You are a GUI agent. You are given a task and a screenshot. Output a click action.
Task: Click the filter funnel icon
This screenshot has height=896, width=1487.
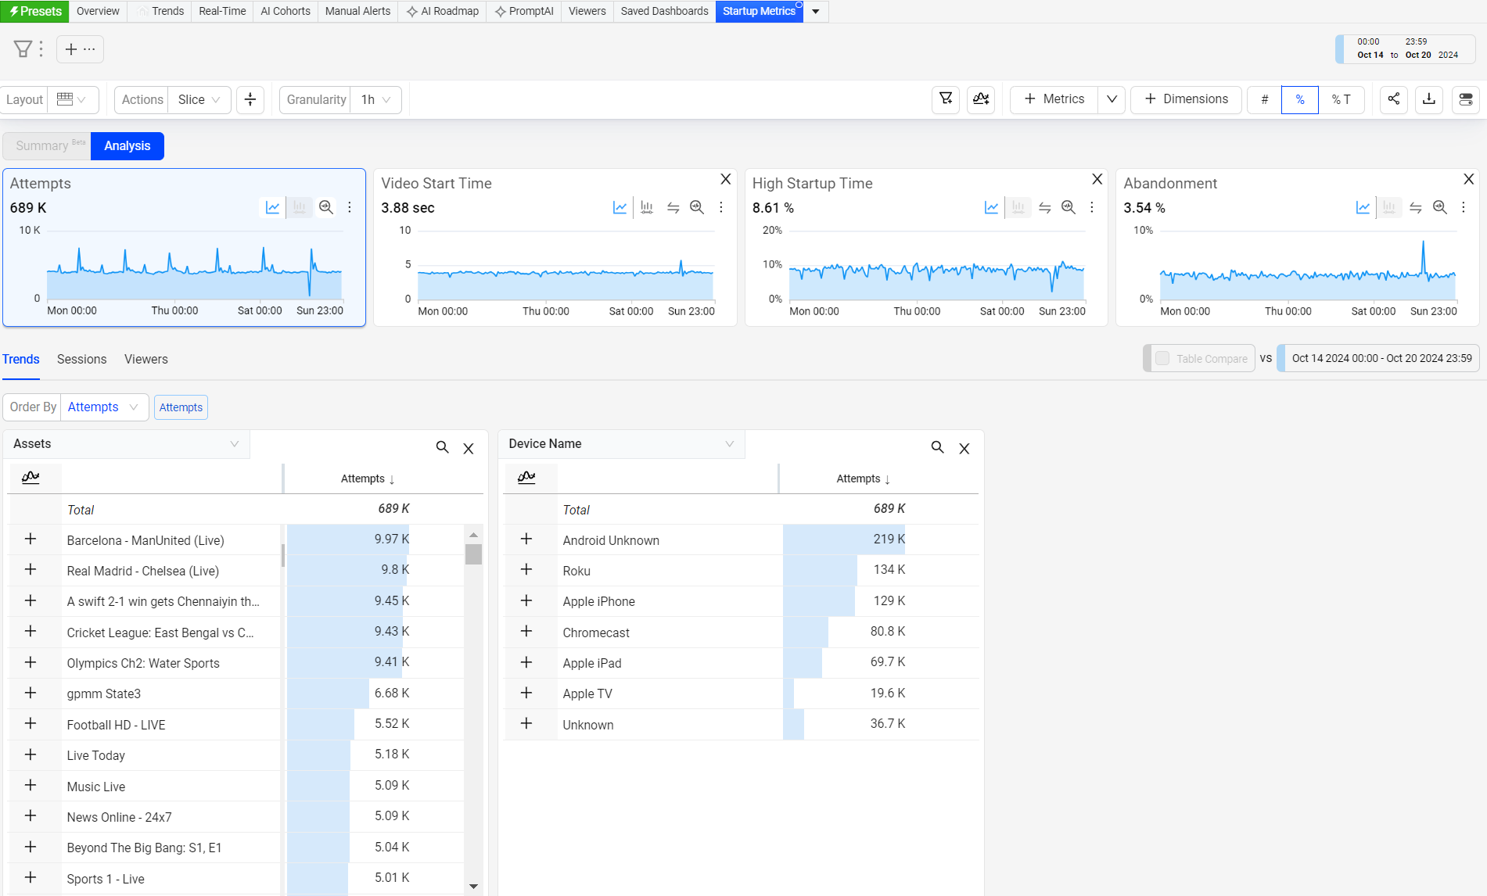click(x=23, y=49)
